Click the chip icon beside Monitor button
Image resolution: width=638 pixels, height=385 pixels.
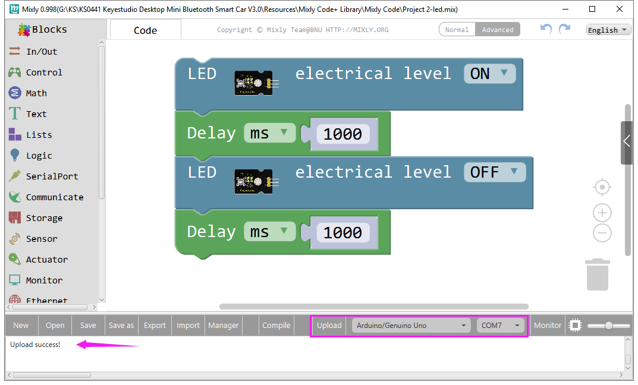[x=576, y=325]
